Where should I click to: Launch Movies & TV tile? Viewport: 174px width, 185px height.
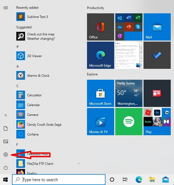click(x=101, y=122)
